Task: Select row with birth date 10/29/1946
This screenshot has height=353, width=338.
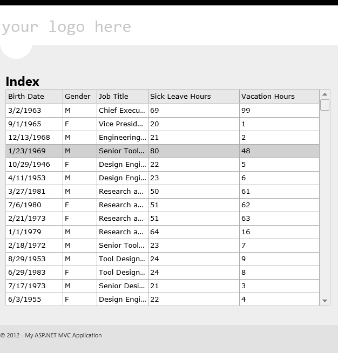Action: 163,164
